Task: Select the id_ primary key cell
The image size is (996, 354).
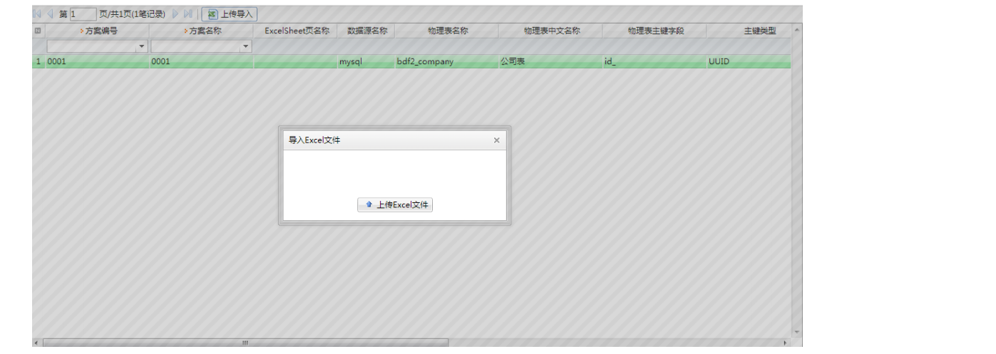Action: pyautogui.click(x=655, y=62)
